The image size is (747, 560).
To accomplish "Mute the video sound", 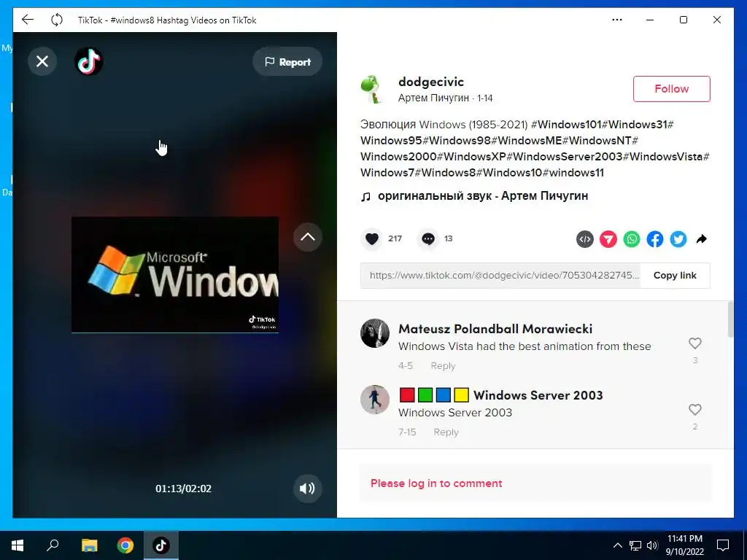I will click(x=307, y=488).
